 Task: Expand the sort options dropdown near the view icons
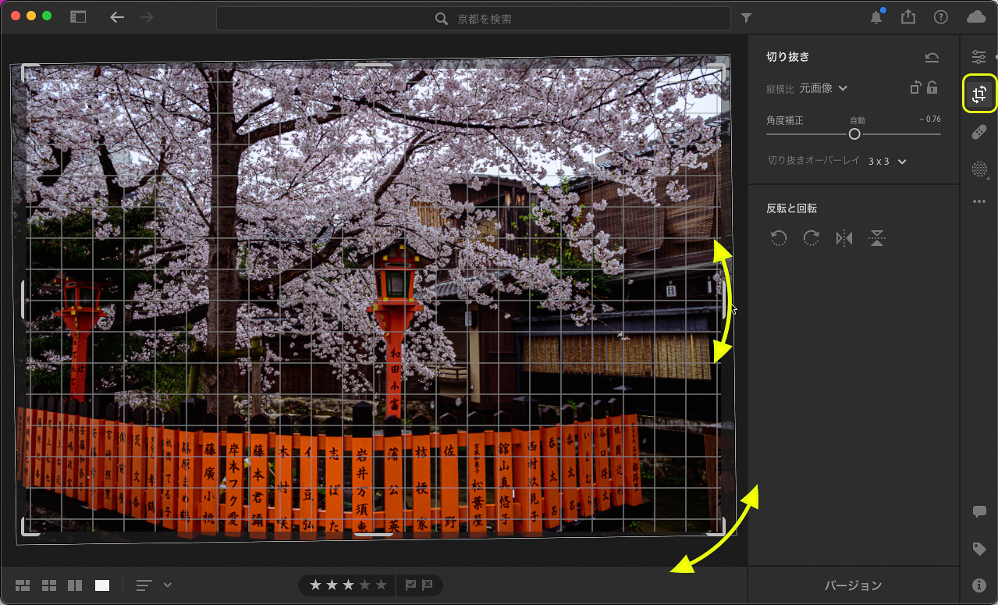(166, 585)
